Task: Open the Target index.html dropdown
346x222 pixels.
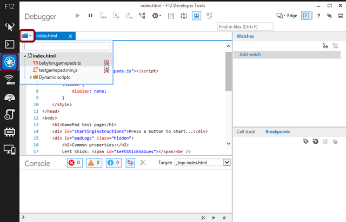Action: (x=203, y=163)
